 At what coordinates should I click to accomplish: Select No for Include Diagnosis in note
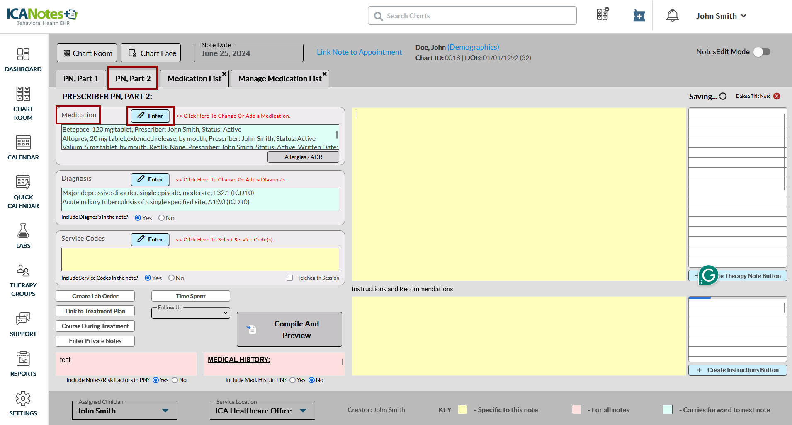162,218
